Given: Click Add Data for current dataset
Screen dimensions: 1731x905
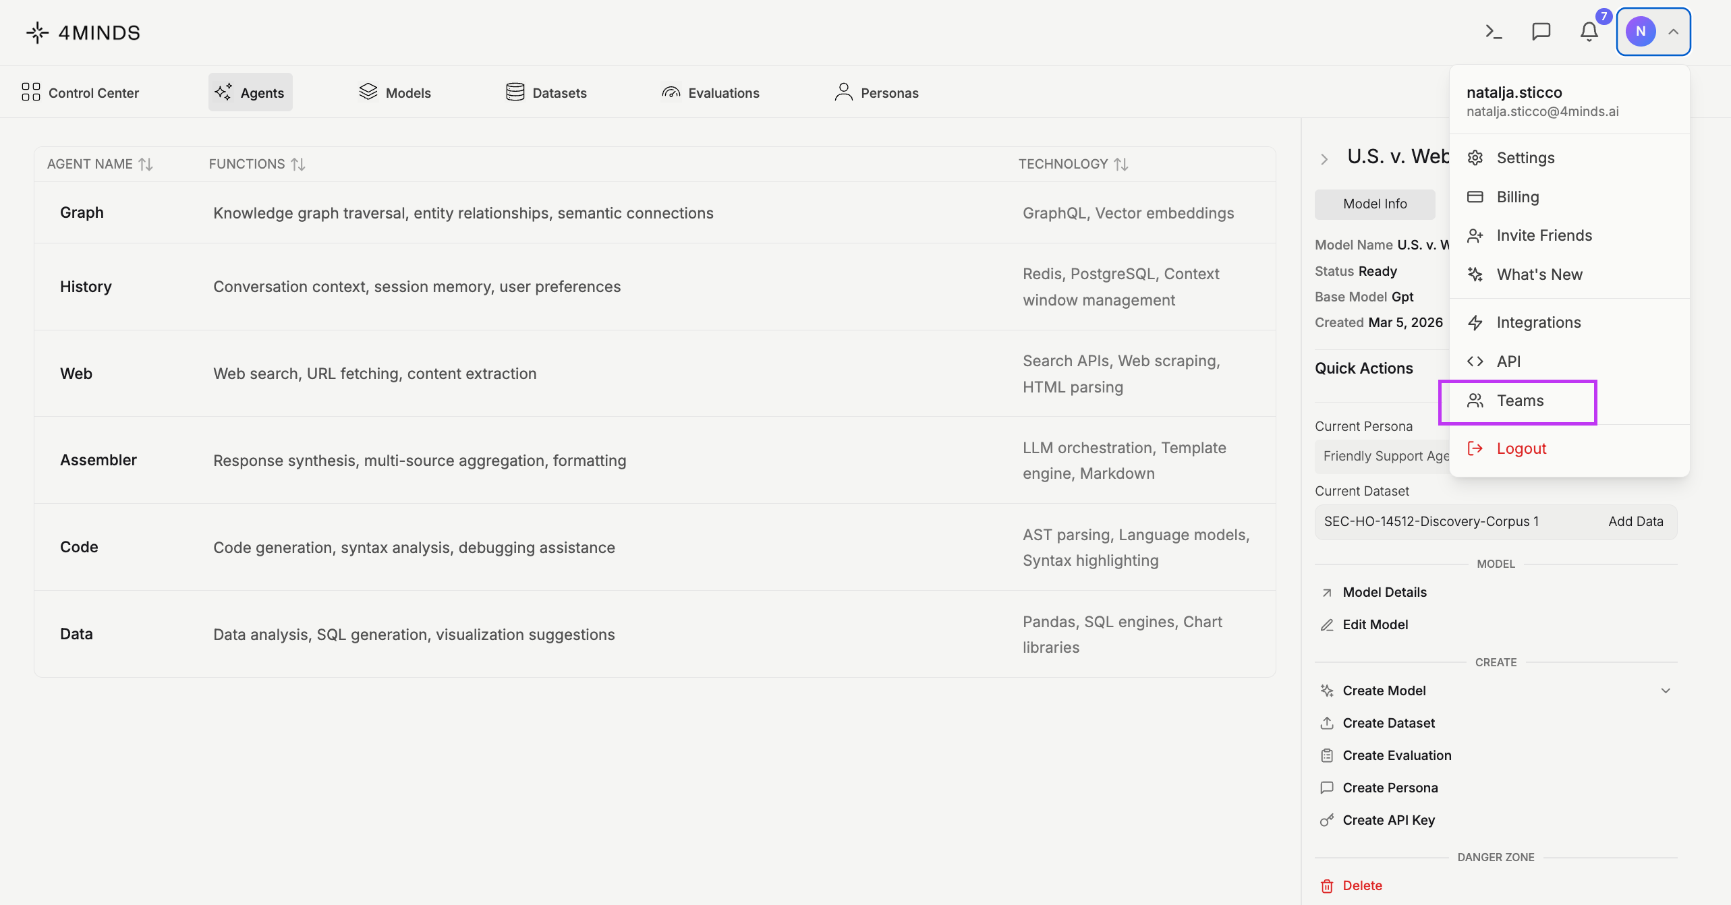Looking at the screenshot, I should coord(1635,521).
